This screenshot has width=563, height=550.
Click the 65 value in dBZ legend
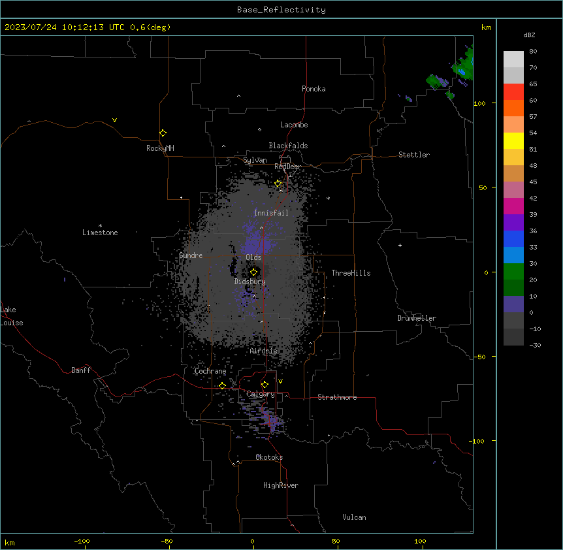[533, 84]
